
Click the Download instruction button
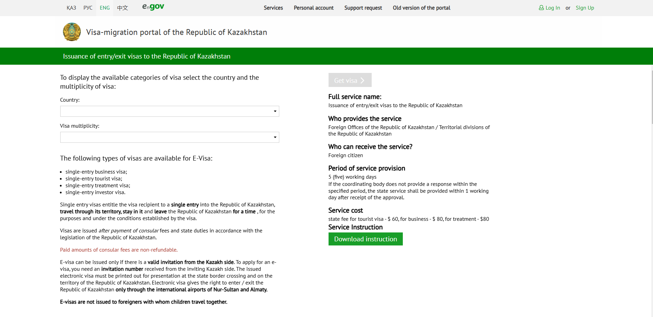coord(365,239)
